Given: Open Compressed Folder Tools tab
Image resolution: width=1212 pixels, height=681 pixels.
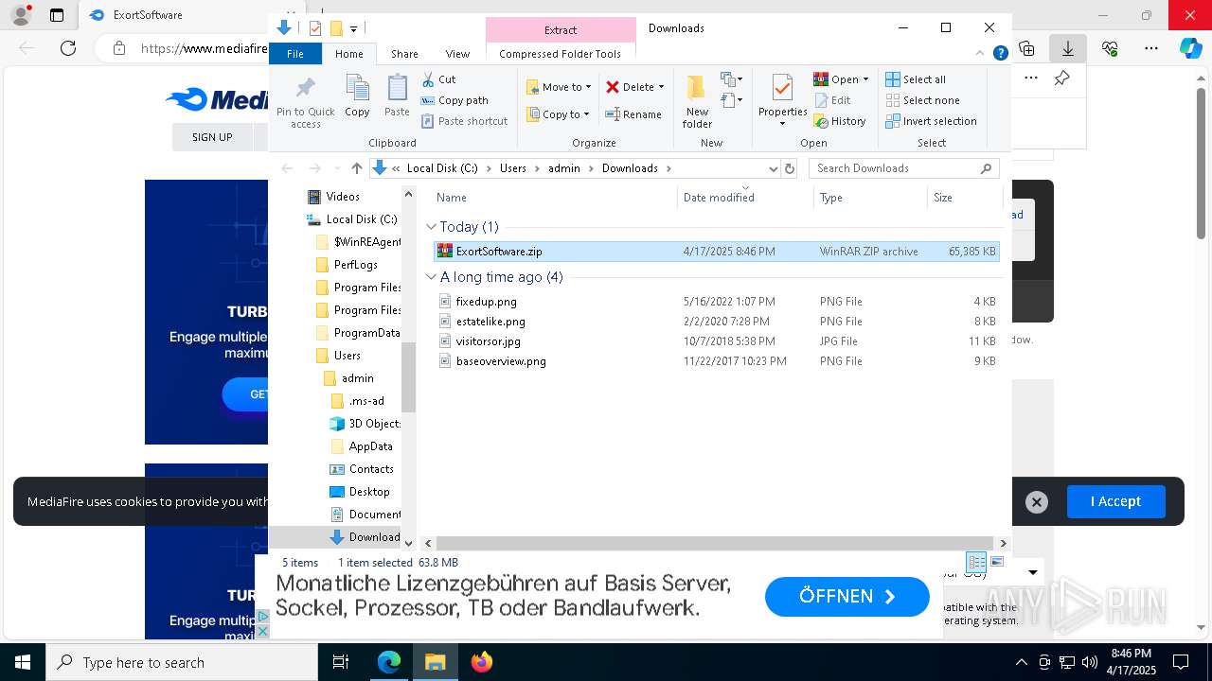Looking at the screenshot, I should point(561,54).
